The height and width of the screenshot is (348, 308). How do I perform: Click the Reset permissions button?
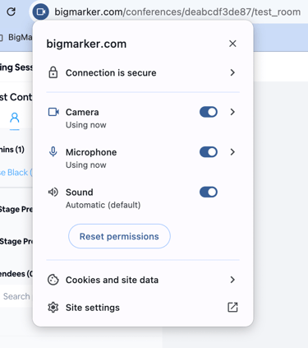tap(119, 236)
